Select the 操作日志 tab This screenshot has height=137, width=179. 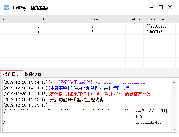12,74
